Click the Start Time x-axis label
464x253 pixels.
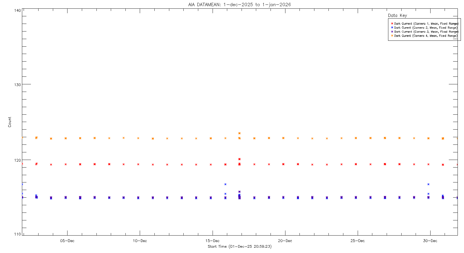pos(240,247)
